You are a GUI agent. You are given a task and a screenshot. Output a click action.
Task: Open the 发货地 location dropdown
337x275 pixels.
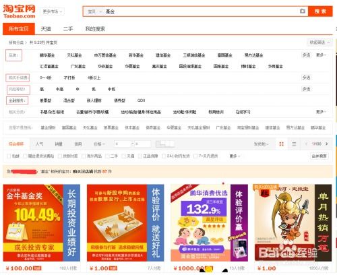pos(261,144)
